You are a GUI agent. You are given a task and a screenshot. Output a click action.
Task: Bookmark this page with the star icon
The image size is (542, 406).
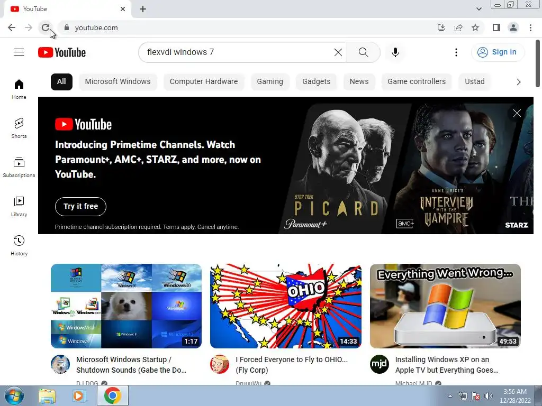tap(475, 27)
